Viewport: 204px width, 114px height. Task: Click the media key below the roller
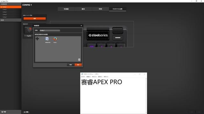click(x=118, y=38)
